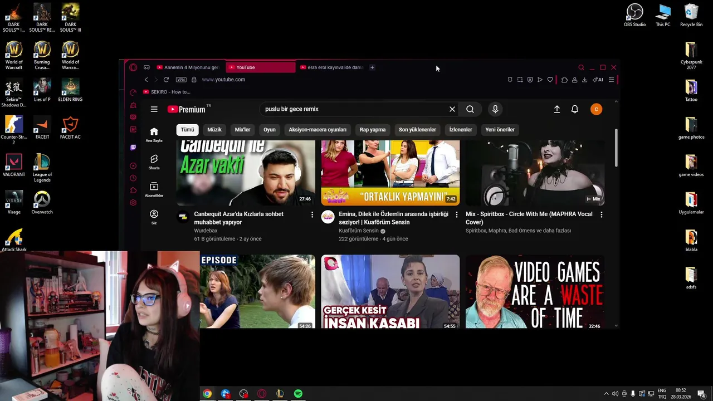713x401 pixels.
Task: Open the Opera GX main menu logo
Action: 133,67
